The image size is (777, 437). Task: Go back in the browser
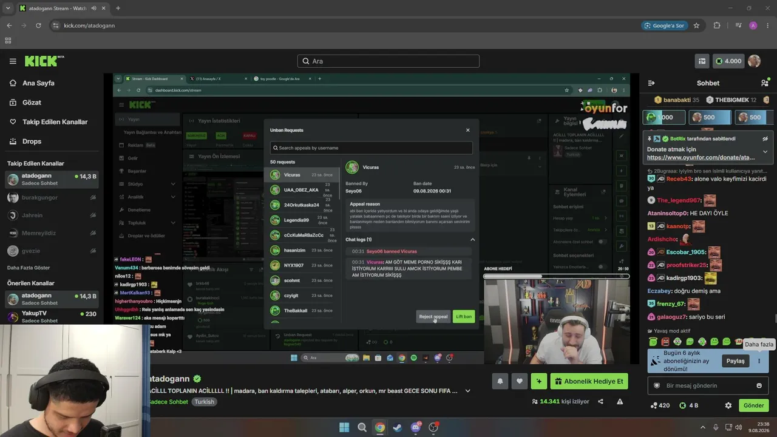click(x=9, y=25)
